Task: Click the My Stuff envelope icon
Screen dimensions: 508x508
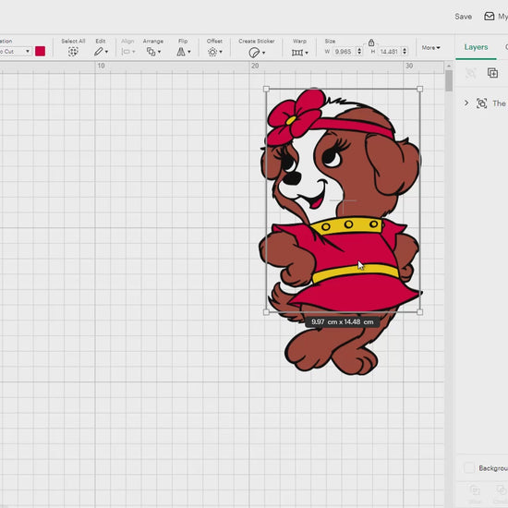Action: tap(489, 17)
